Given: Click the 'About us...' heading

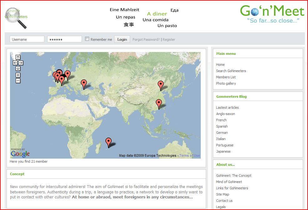Looking at the screenshot, I should tap(225, 165).
